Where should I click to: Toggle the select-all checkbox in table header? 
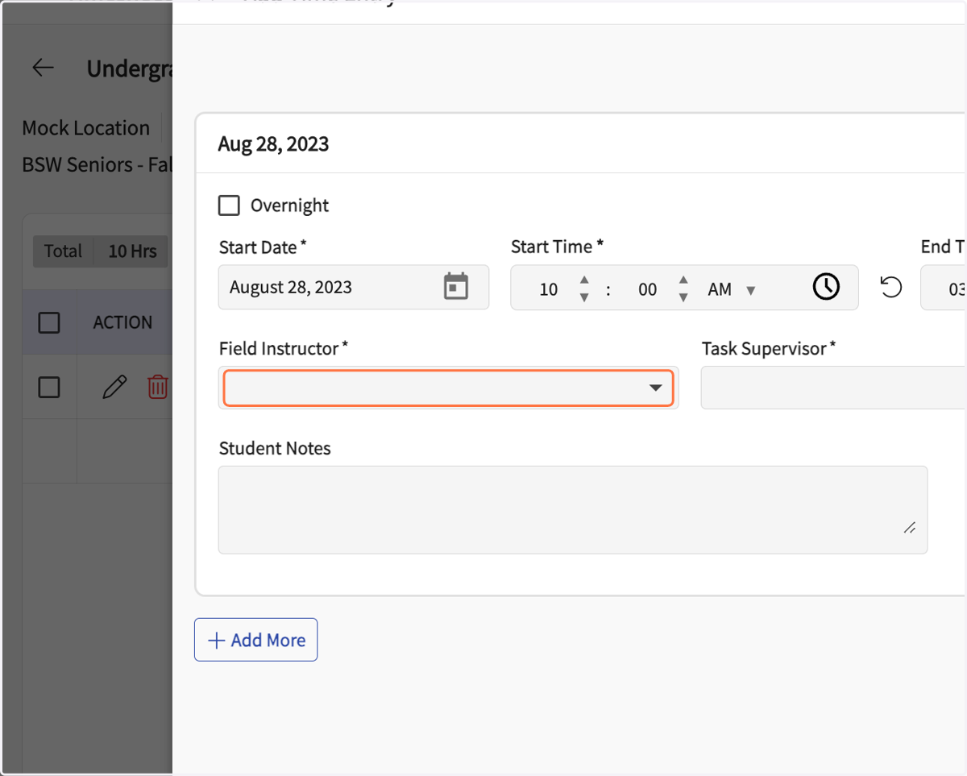pyautogui.click(x=49, y=322)
